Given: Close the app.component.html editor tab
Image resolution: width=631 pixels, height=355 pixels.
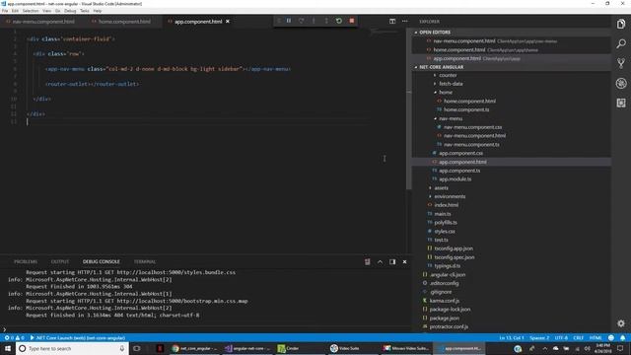Looking at the screenshot, I should pos(228,22).
